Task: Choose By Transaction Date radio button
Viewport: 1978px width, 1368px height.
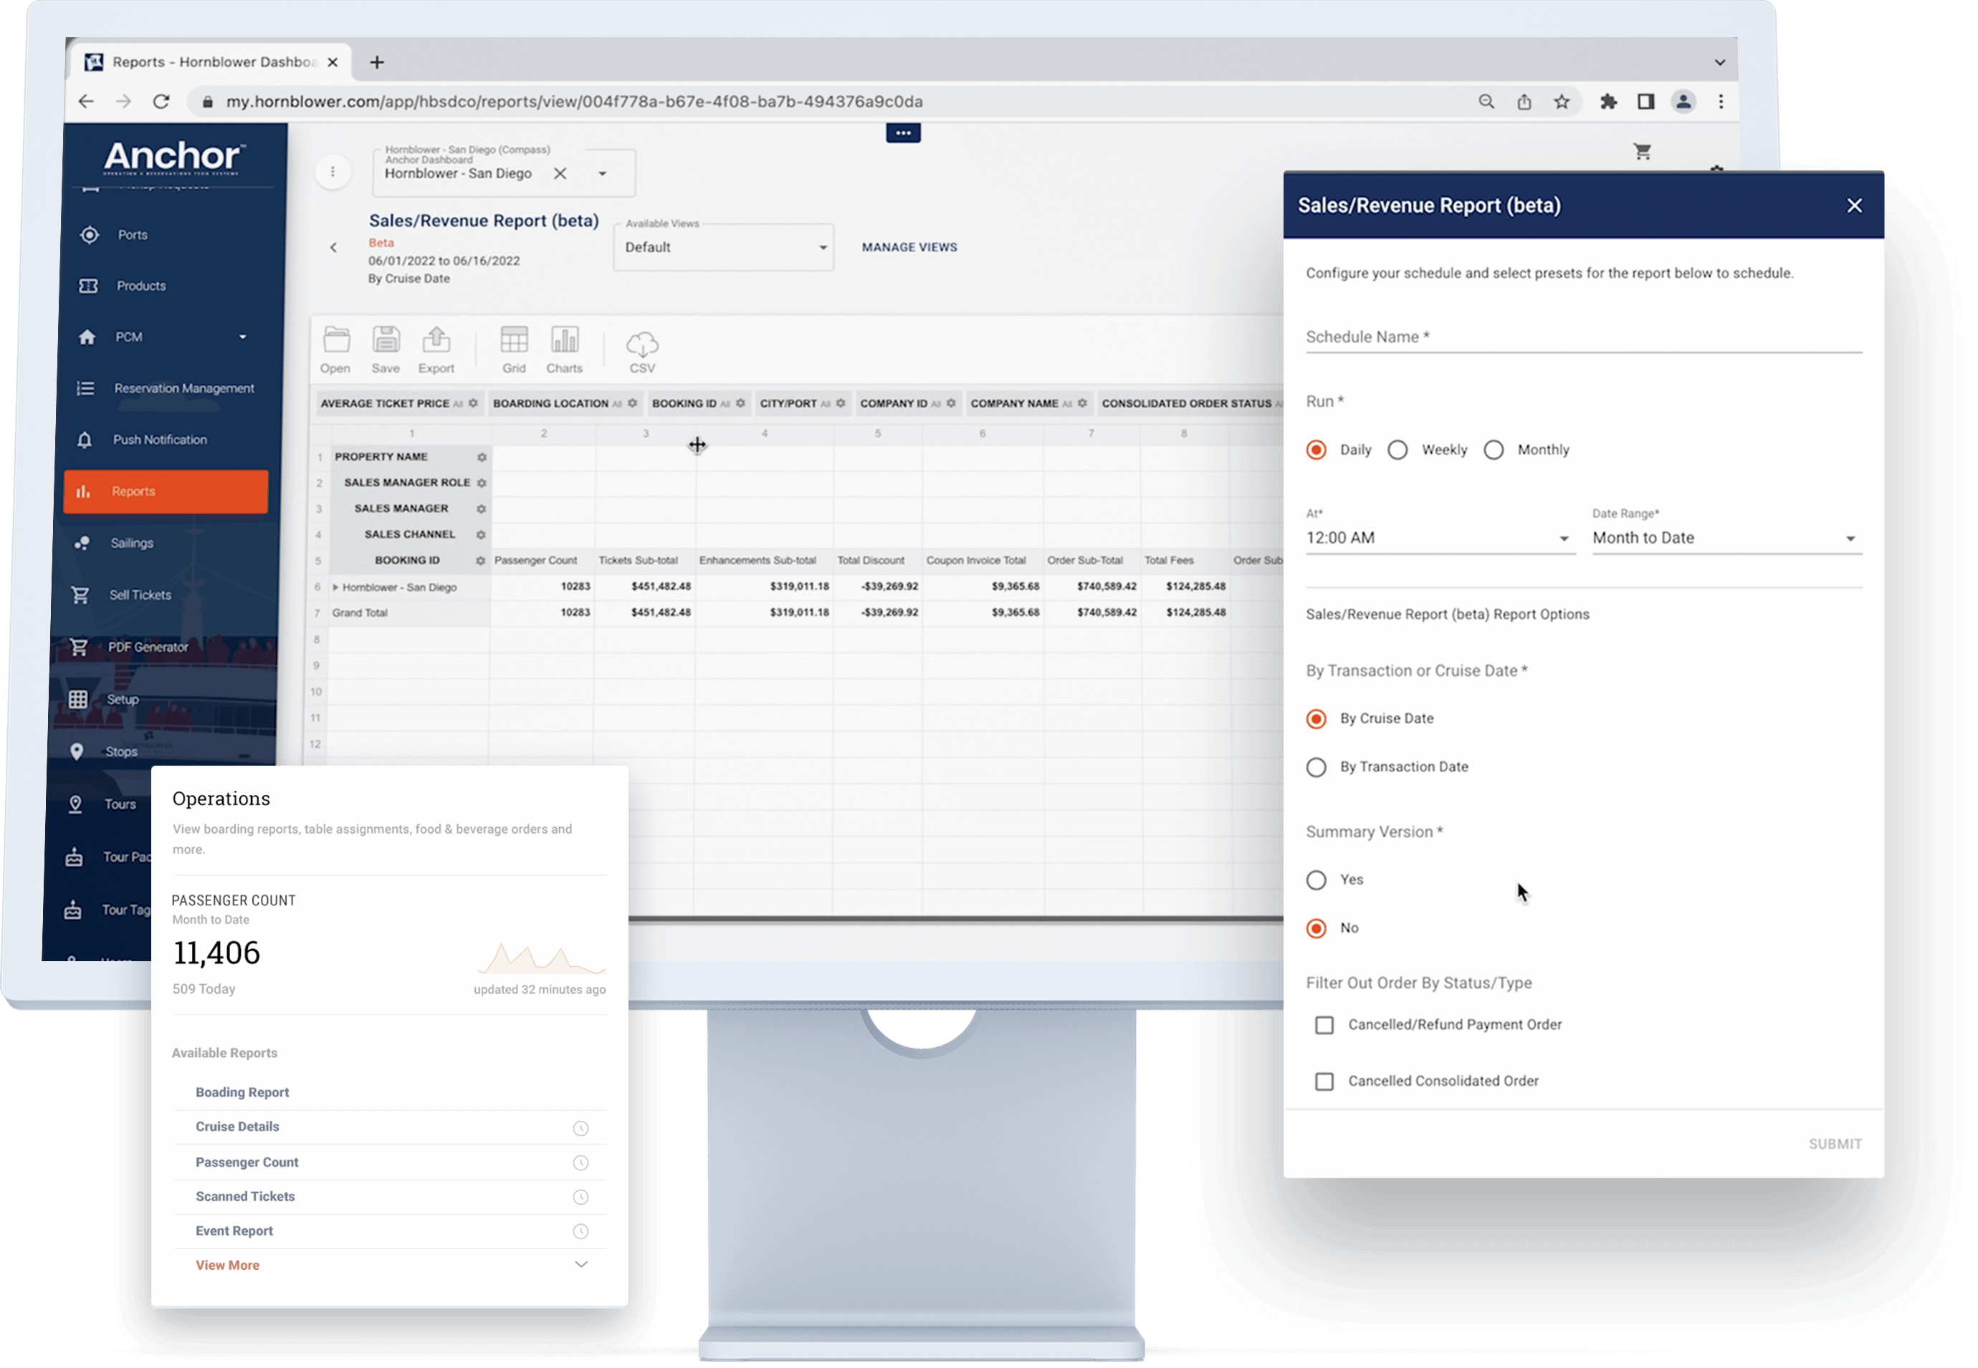Action: point(1317,767)
